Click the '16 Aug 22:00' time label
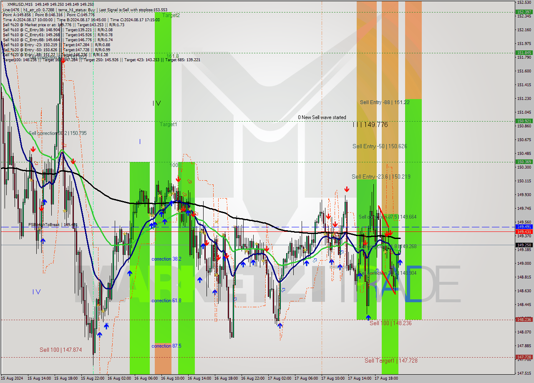Viewport: 534px width, 383px height. tap(253, 378)
